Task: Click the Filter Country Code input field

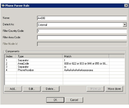Action: click(x=82, y=31)
